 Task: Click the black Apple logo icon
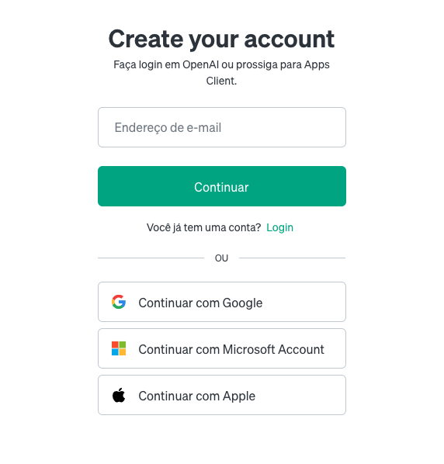click(119, 395)
